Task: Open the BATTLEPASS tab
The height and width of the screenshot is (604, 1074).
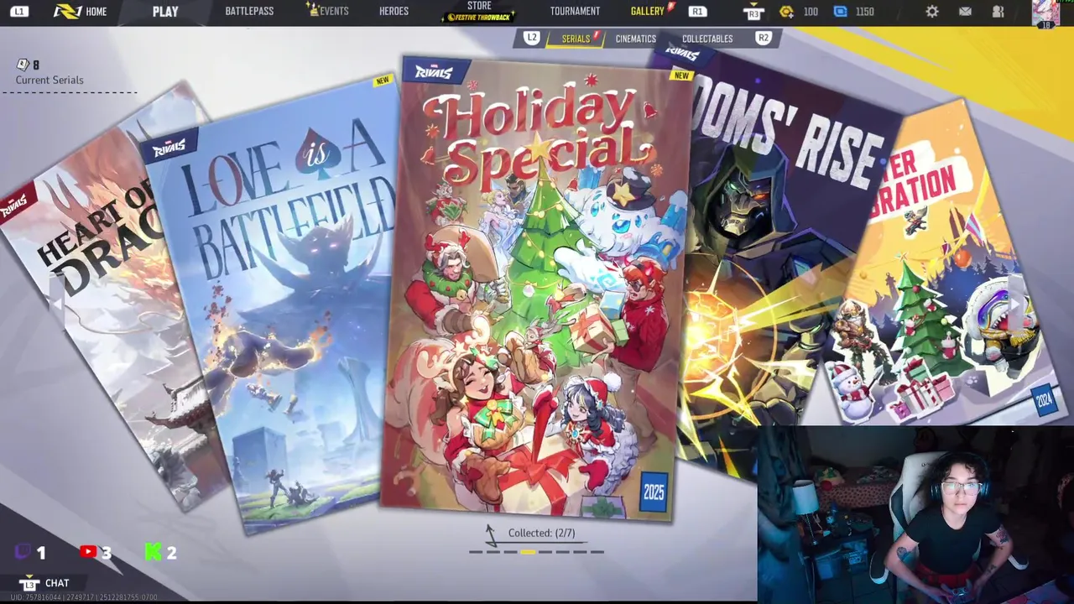Action: point(249,12)
